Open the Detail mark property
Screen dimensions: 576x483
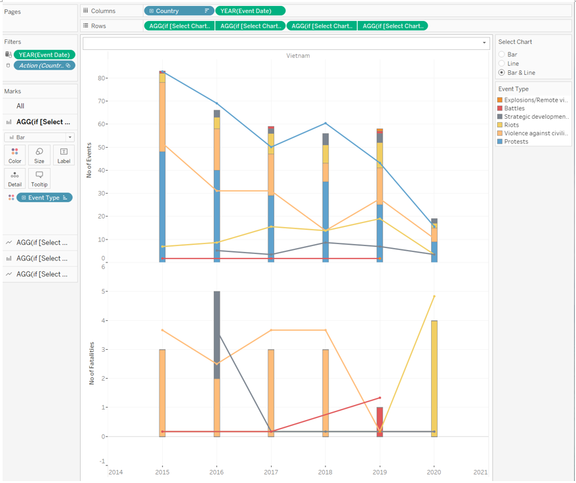coord(15,178)
